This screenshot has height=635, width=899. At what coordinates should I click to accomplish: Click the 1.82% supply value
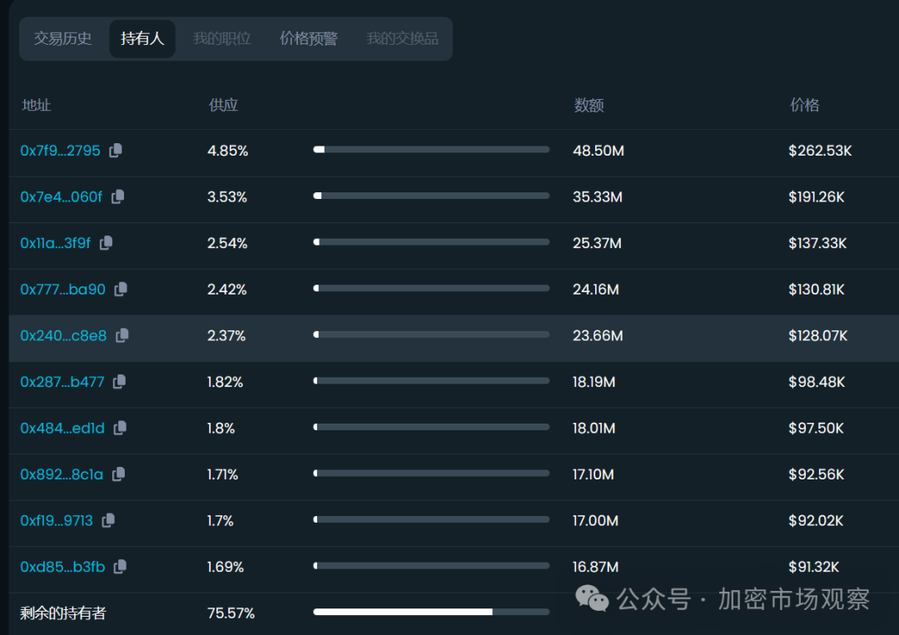225,382
